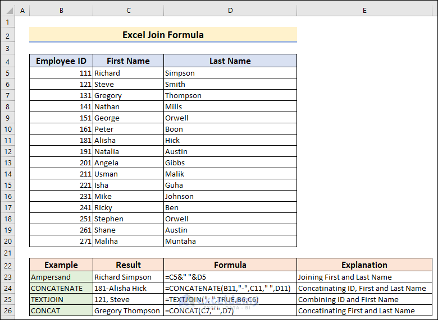Screen dimensions: 438x320
Task: Click the 'Last Name' header cell
Action: pyautogui.click(x=230, y=61)
